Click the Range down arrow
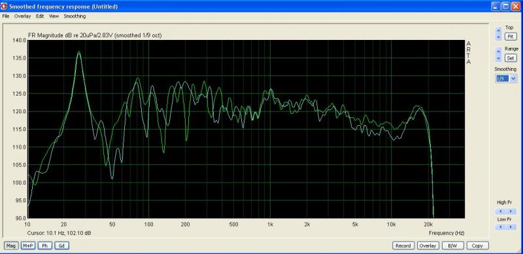523x254 pixels. pyautogui.click(x=499, y=58)
